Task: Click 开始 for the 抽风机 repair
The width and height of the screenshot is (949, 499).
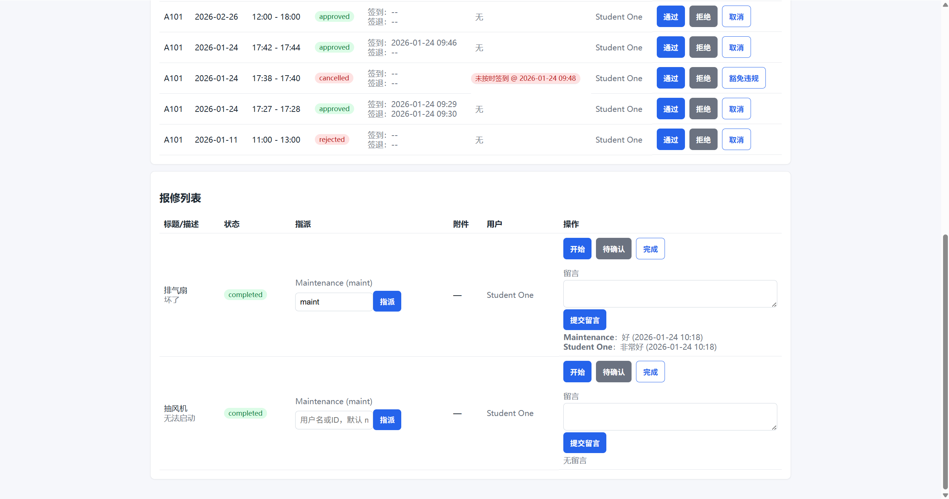Action: pyautogui.click(x=577, y=372)
